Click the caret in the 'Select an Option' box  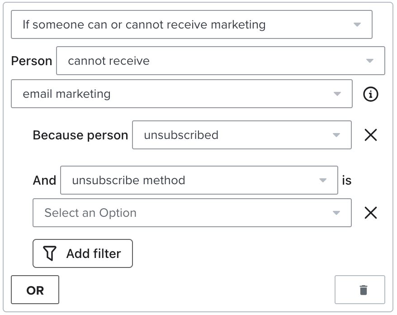[336, 213]
